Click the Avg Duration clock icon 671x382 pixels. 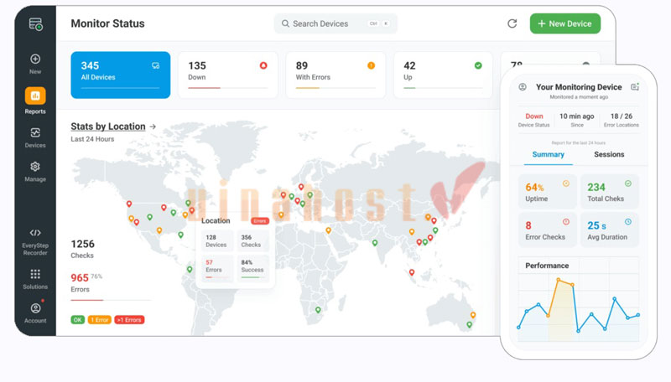point(627,222)
